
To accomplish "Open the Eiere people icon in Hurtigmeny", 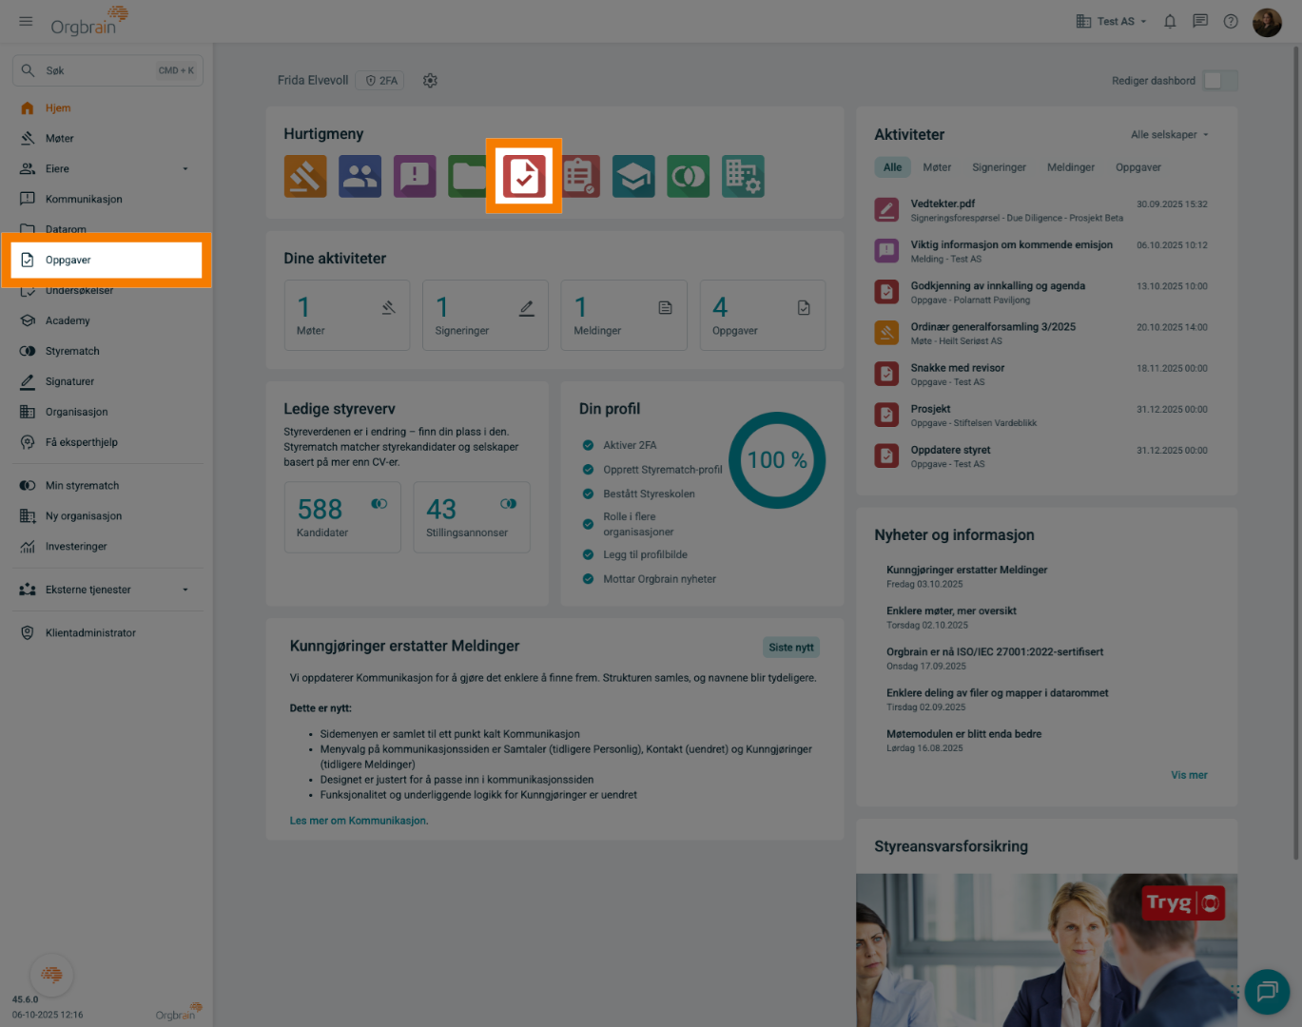I will point(360,177).
